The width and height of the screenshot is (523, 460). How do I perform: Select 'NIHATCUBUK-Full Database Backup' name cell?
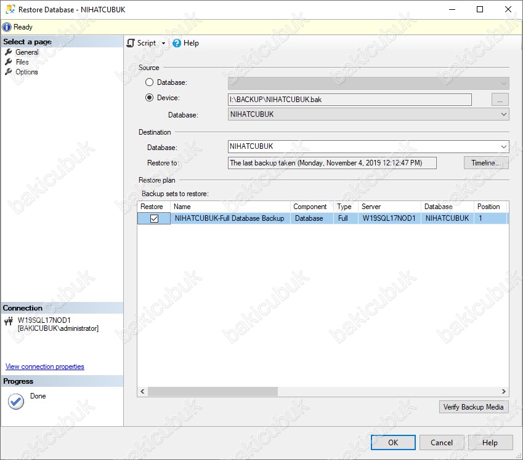tap(230, 218)
